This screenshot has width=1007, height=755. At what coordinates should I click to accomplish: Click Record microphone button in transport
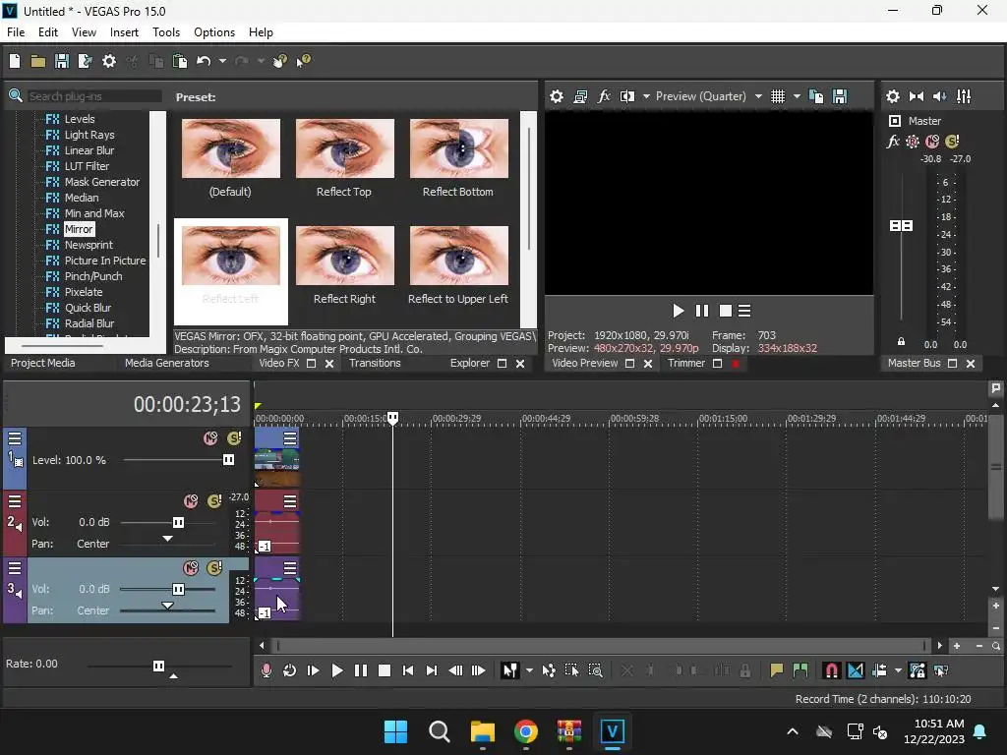pyautogui.click(x=267, y=670)
